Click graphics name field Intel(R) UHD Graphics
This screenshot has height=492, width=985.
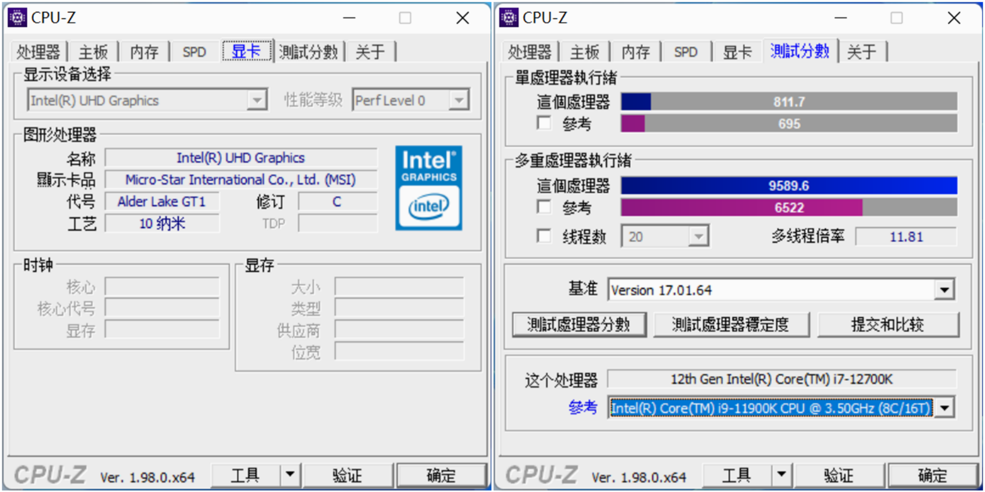tap(241, 158)
